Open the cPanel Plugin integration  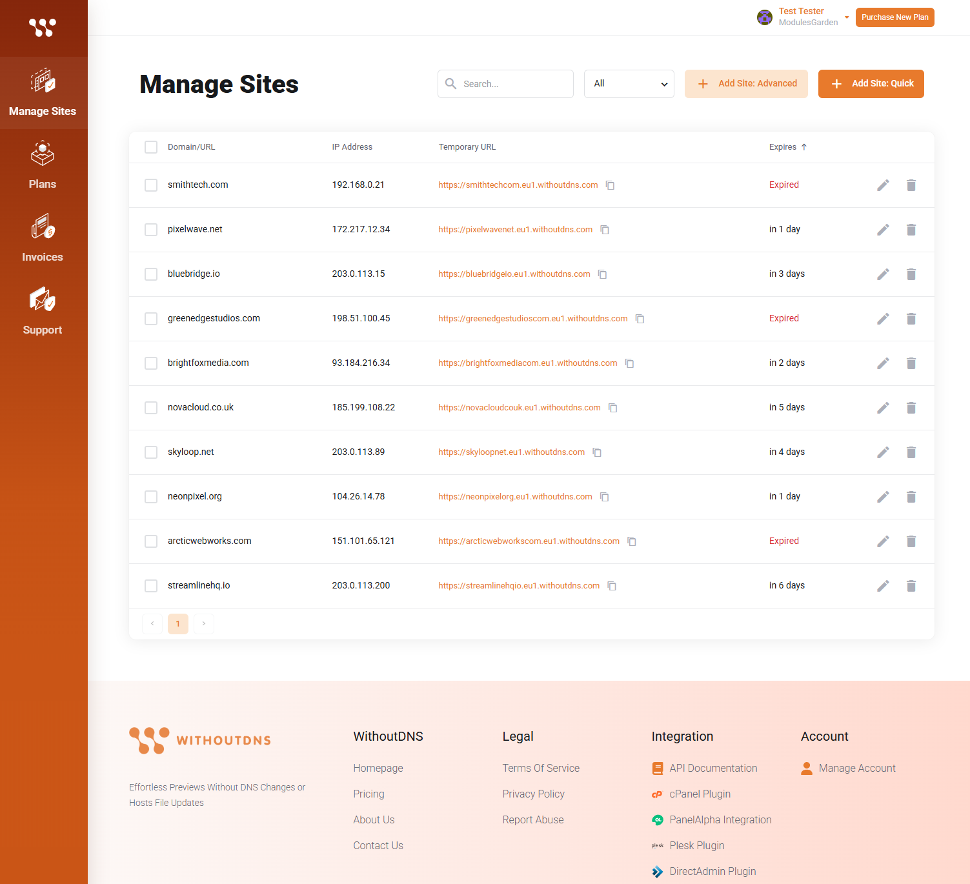pyautogui.click(x=700, y=794)
